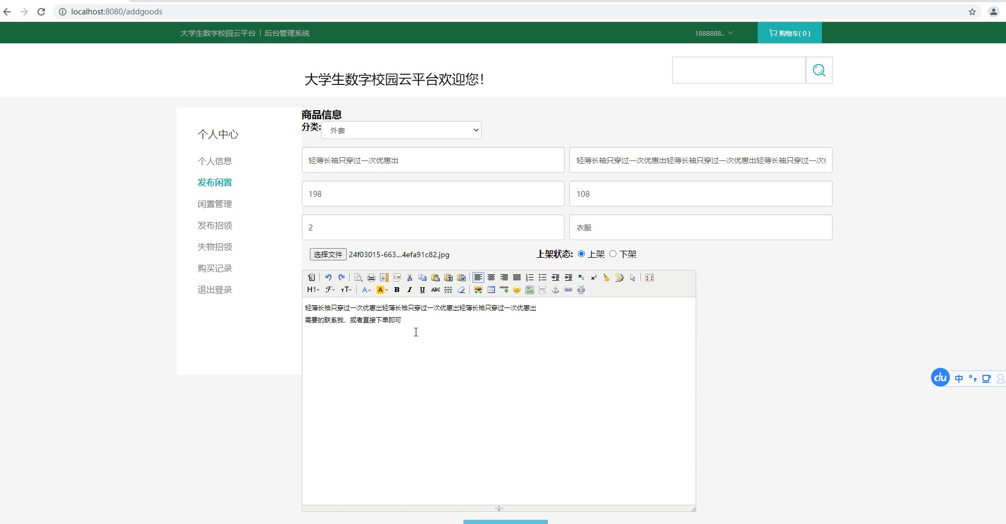Click the fullscreen icon in editor toolbar
1006x524 pixels.
(649, 278)
